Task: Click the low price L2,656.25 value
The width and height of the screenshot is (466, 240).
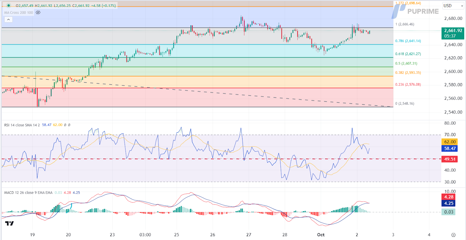Action: (x=62, y=6)
